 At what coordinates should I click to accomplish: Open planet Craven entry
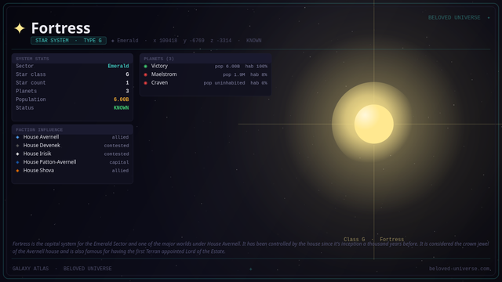point(159,82)
